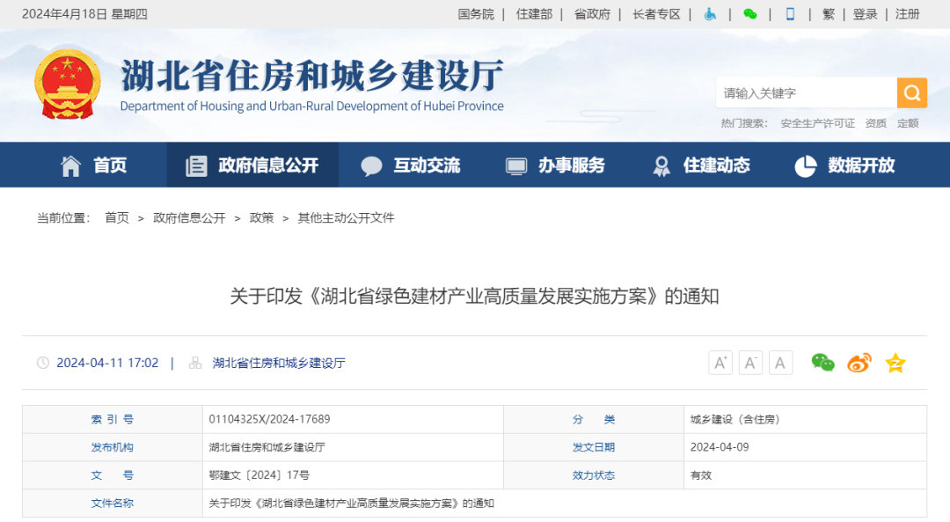Click the orange search magnifier button

click(x=911, y=92)
